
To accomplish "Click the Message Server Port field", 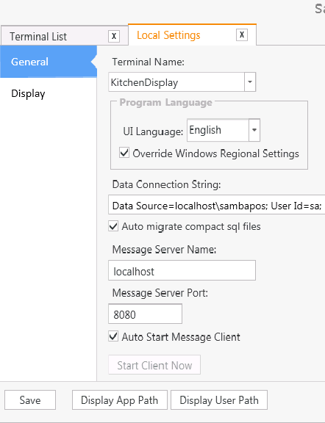I will point(145,314).
